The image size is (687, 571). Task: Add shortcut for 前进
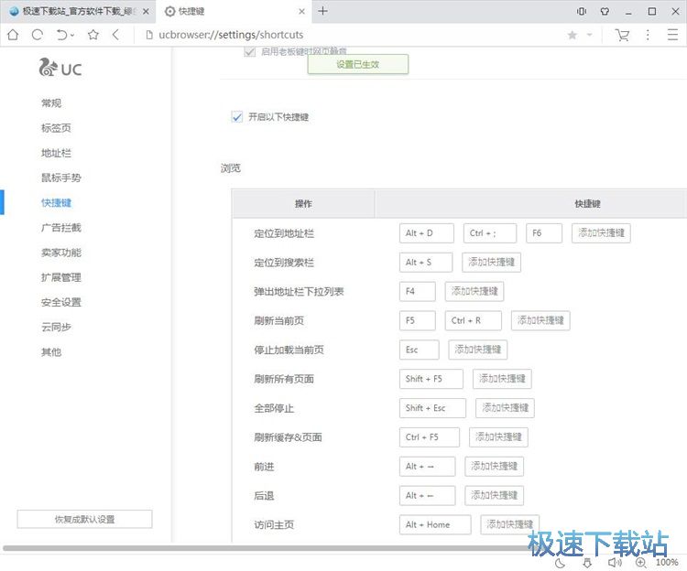(x=494, y=467)
